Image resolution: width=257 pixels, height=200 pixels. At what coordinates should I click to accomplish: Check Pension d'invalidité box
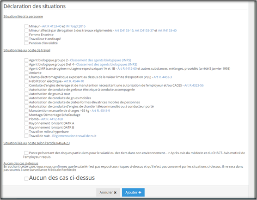(x=26, y=43)
